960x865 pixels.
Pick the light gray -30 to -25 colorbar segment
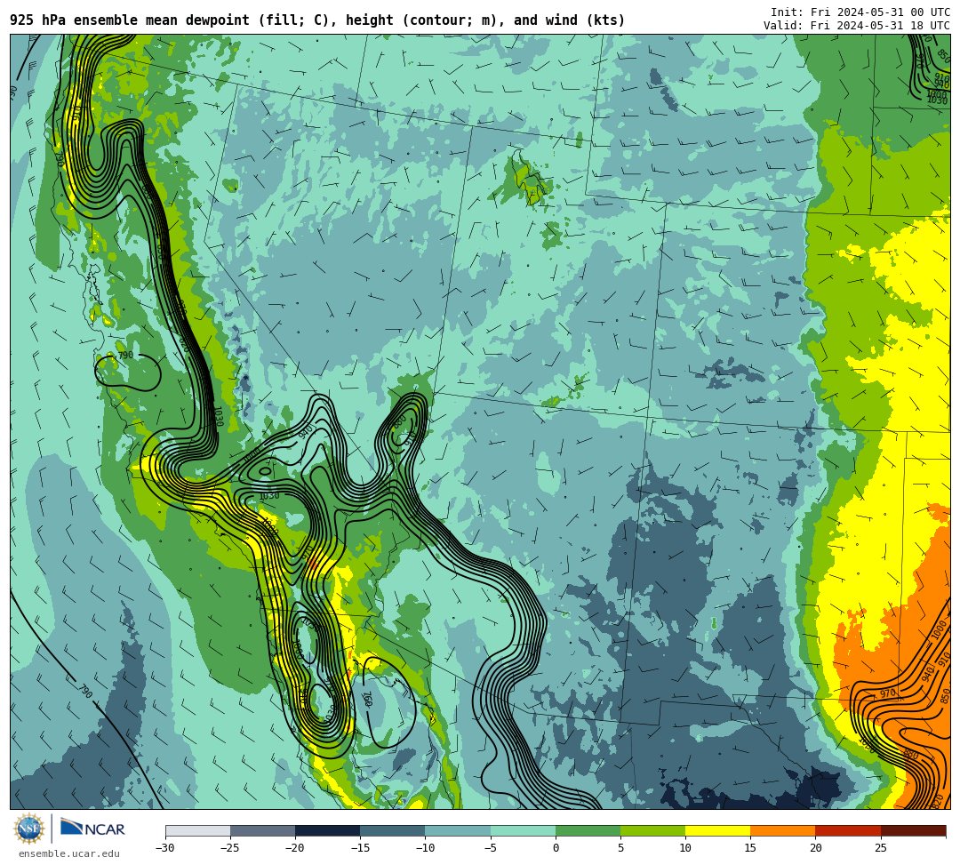pos(197,830)
